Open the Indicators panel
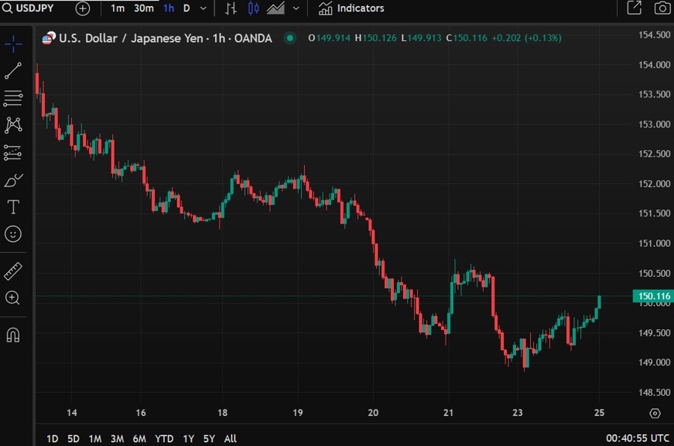Screen dimensions: 674x446 click(350, 8)
